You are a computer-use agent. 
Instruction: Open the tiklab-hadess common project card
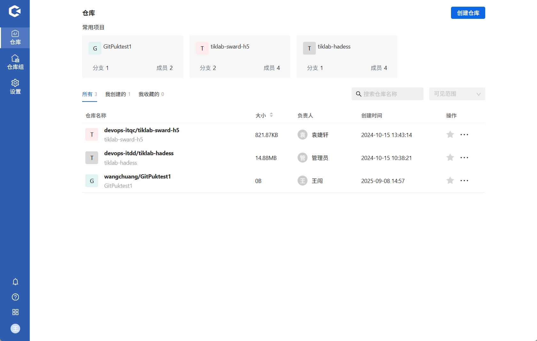(347, 57)
